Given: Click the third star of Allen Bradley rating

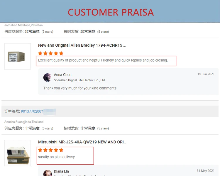Looking at the screenshot, I should (51, 53).
